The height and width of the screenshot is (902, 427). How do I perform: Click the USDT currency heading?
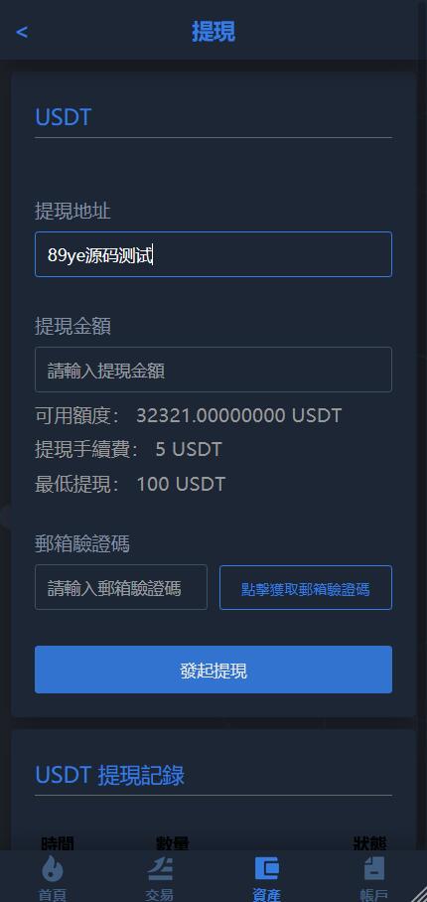(x=64, y=117)
